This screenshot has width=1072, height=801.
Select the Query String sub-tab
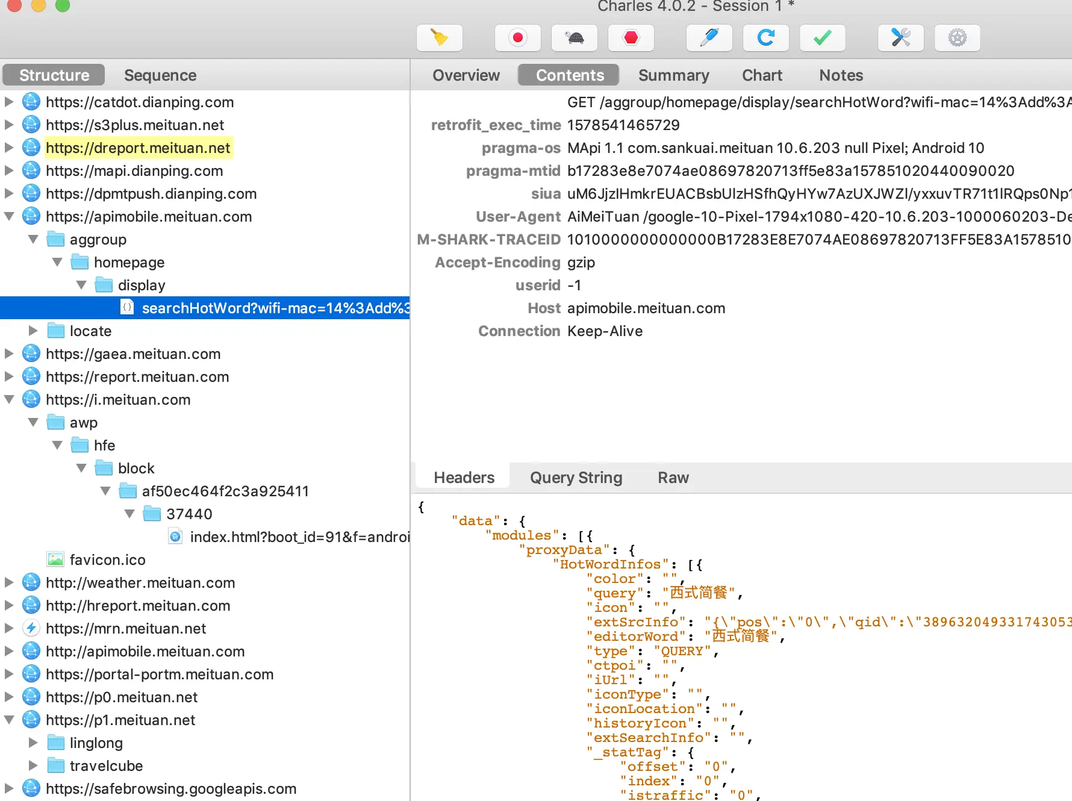[576, 478]
